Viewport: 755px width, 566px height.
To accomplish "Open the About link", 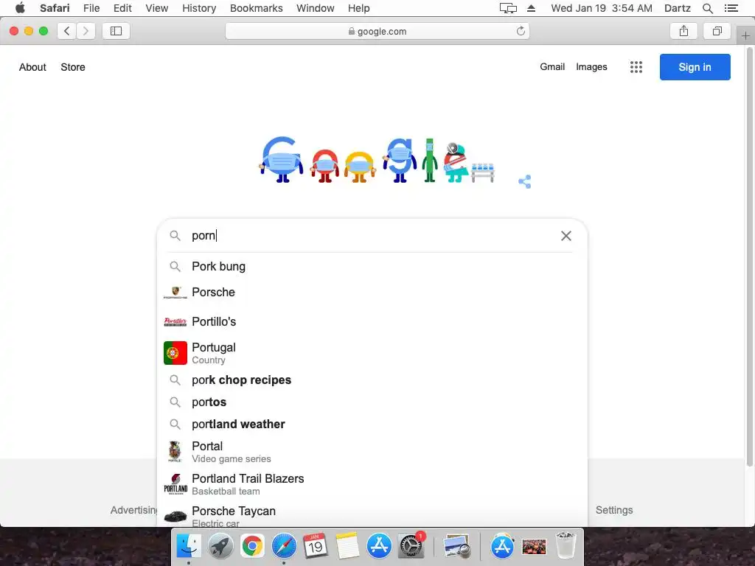I will [32, 67].
